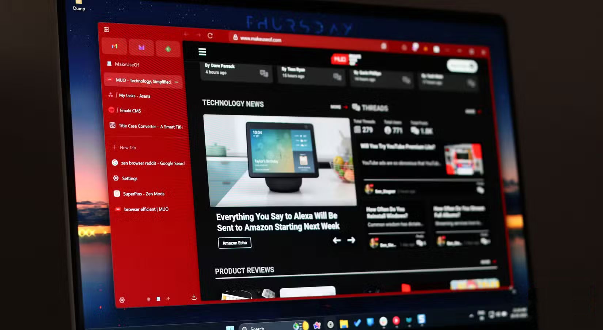Click the padlock site info icon
Image resolution: width=603 pixels, height=330 pixels.
click(235, 37)
